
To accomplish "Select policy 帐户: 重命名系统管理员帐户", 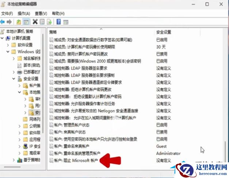I will click(77, 153).
